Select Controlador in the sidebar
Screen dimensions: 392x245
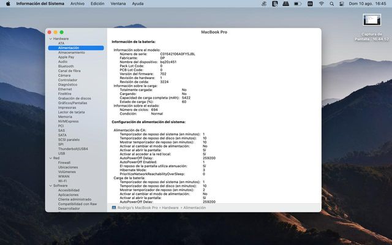coord(67,80)
